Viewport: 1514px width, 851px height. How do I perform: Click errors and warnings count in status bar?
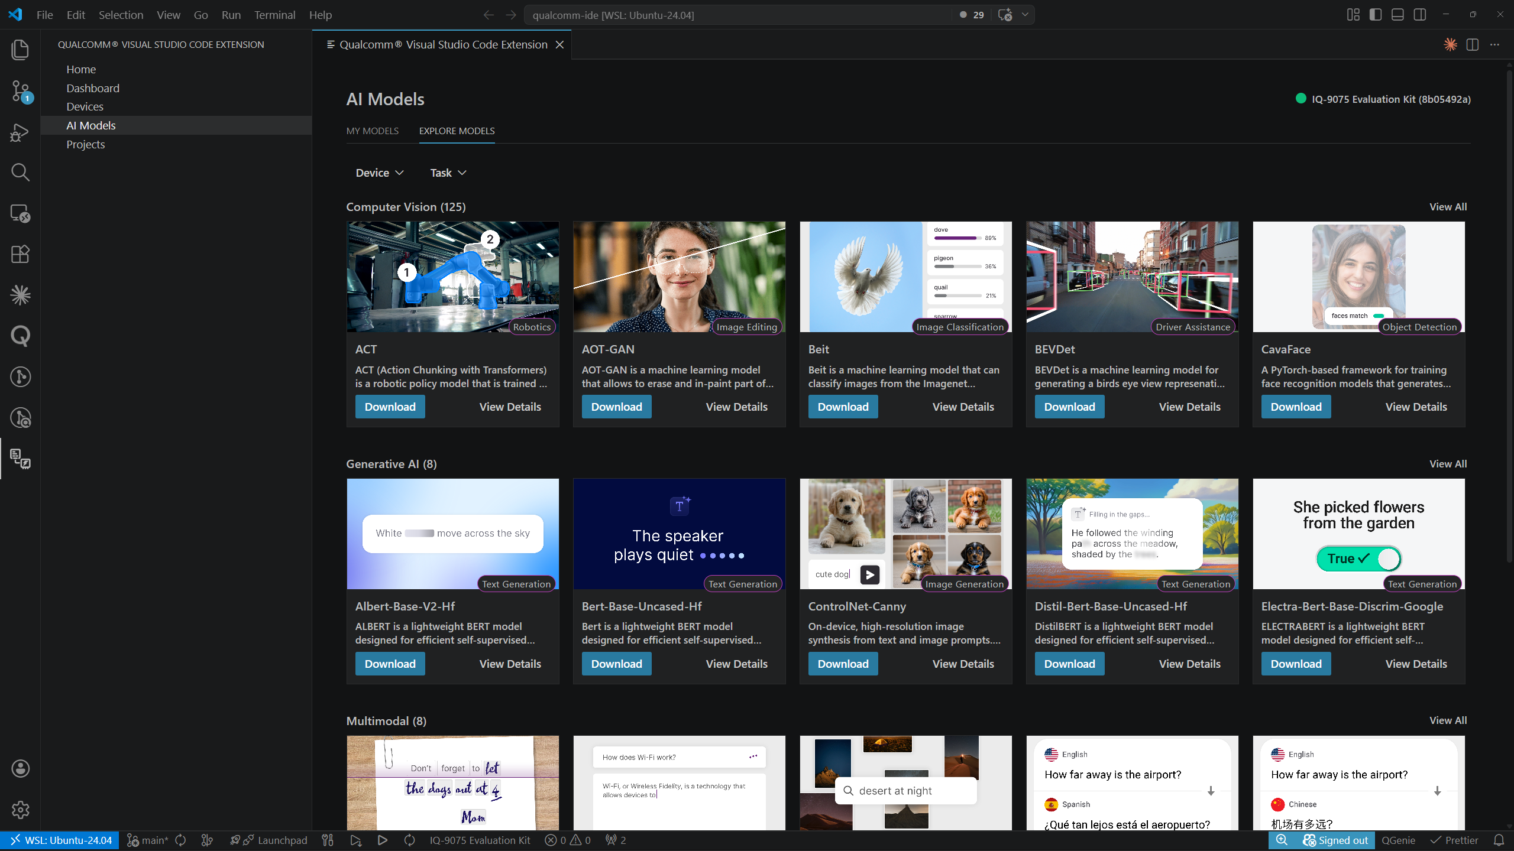(x=568, y=840)
